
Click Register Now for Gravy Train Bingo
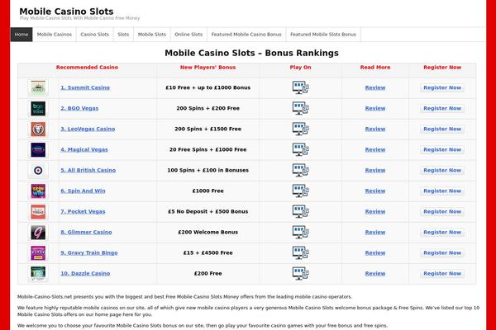coord(442,253)
